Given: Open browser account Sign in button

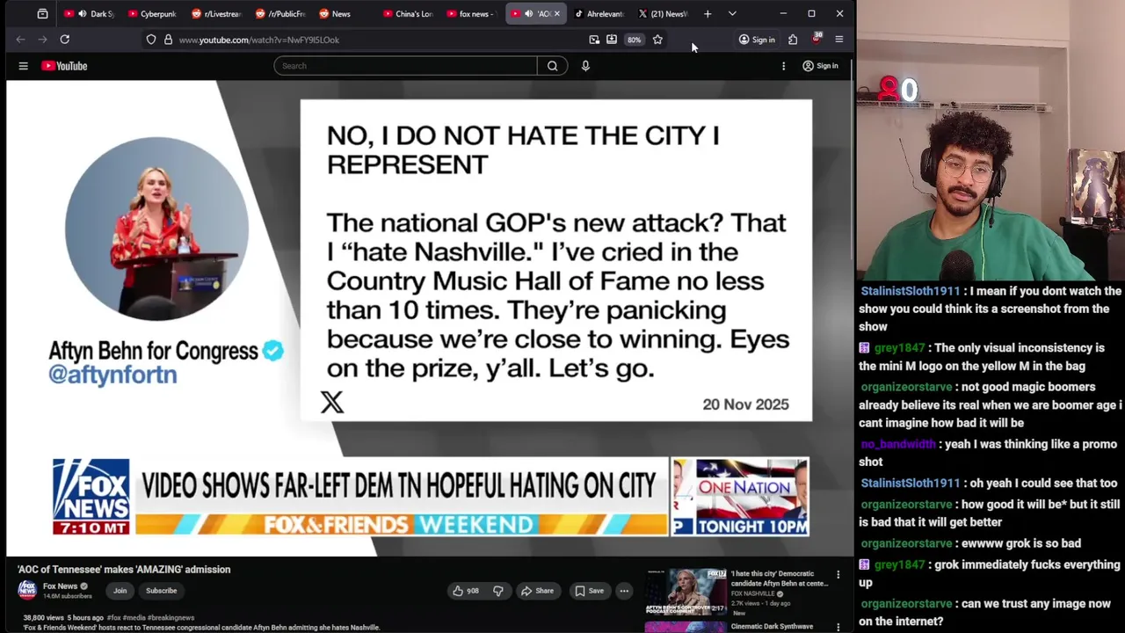Looking at the screenshot, I should 757,40.
